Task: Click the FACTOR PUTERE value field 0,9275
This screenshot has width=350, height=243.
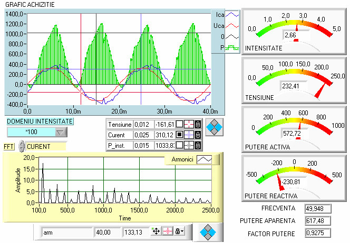Action: 318,233
